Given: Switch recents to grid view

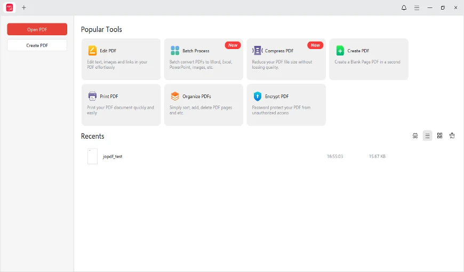Looking at the screenshot, I should point(440,135).
